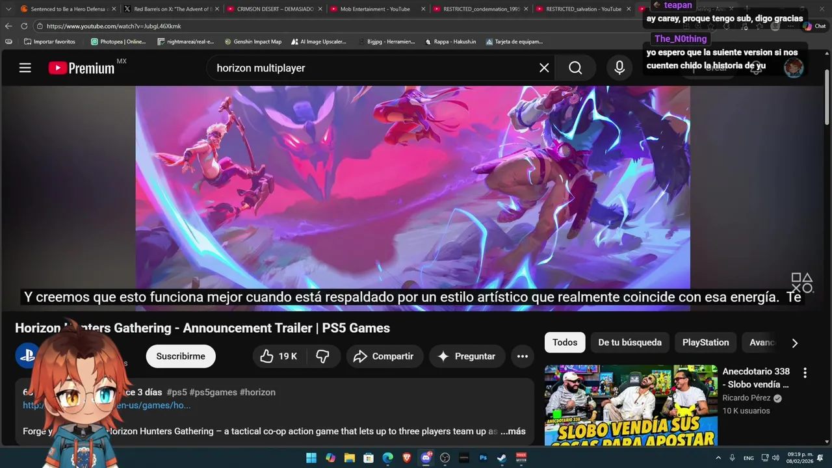Open options menu for Anecdotario 338 video

click(x=805, y=372)
